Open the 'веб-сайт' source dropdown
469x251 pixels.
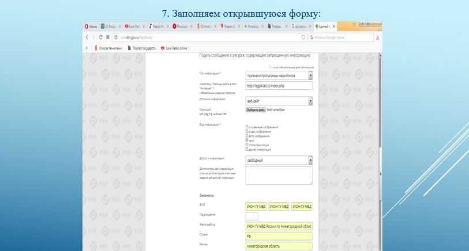point(310,101)
